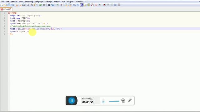Open the User Defined Language icon

(x=85, y=5)
